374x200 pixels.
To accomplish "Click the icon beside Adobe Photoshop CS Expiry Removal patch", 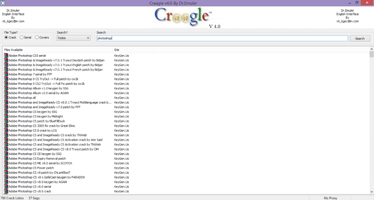I will coord(6,158).
